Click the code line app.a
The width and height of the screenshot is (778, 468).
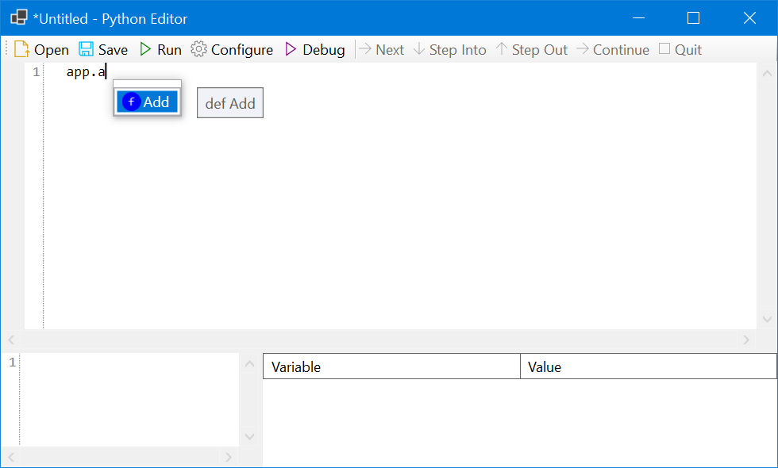86,72
